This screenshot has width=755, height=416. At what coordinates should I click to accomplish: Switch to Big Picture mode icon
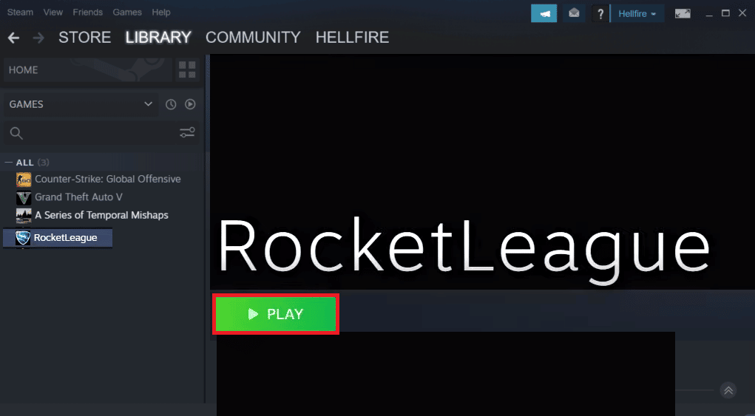click(x=683, y=13)
